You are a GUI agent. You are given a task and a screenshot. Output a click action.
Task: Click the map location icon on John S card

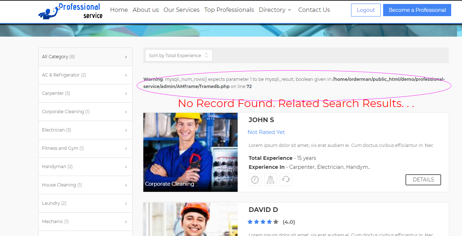point(270,180)
